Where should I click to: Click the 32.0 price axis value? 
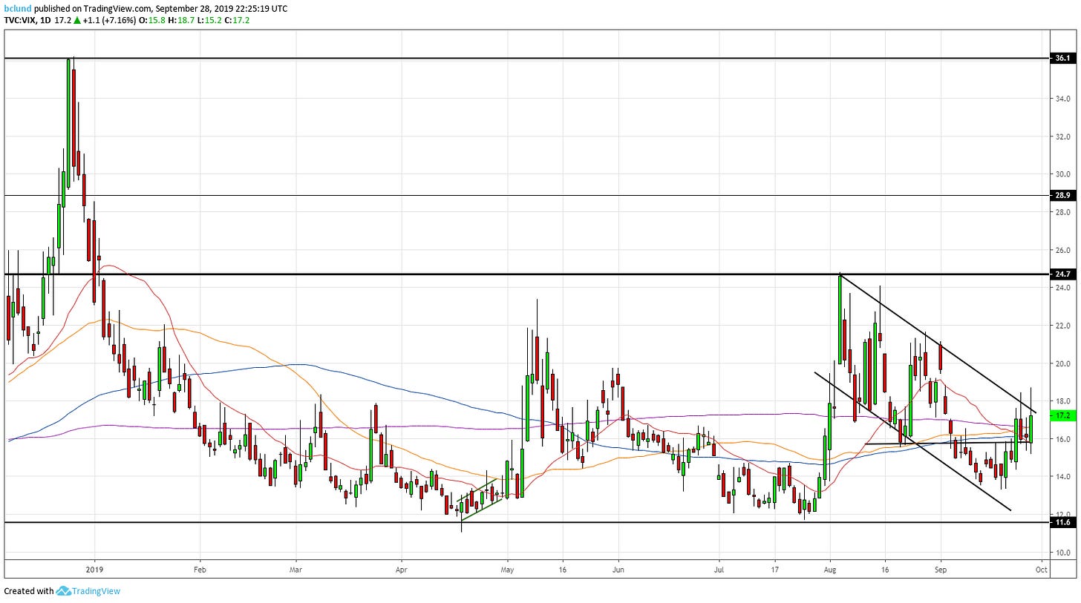tap(1062, 136)
